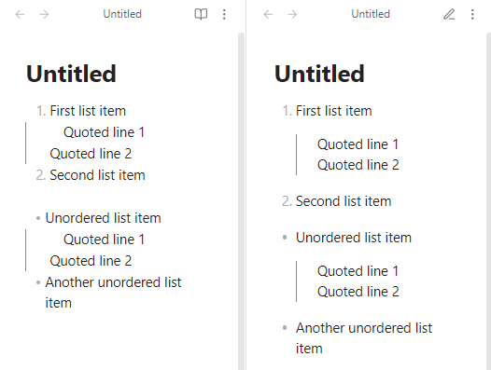Viewport: 491px width, 370px height.
Task: Click the large Untitled heading in right preview
Action: pyautogui.click(x=320, y=74)
